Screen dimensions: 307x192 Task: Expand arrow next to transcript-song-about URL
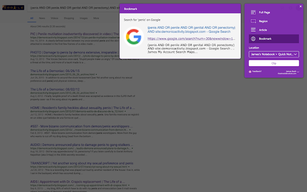click(129, 167)
